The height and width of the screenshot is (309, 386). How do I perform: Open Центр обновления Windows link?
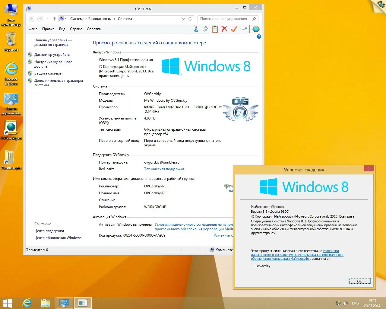pyautogui.click(x=58, y=238)
